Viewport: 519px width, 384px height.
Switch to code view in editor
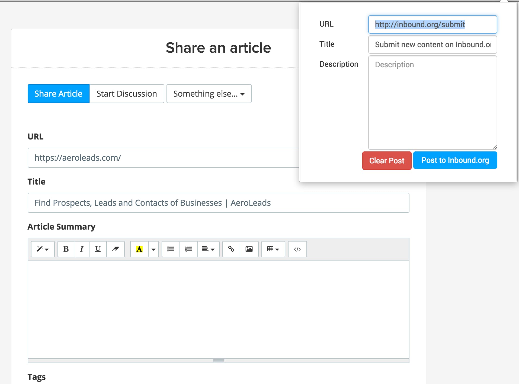coord(297,249)
